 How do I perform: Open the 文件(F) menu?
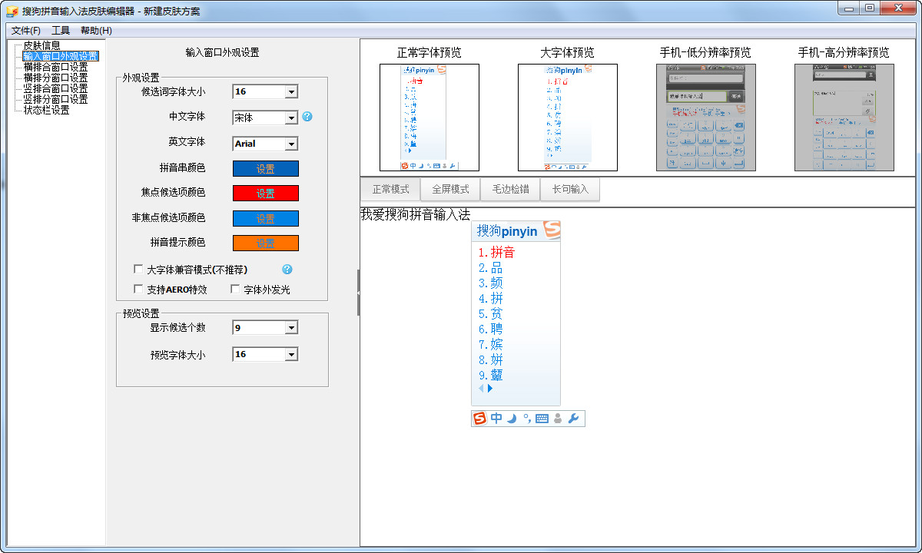[x=26, y=31]
